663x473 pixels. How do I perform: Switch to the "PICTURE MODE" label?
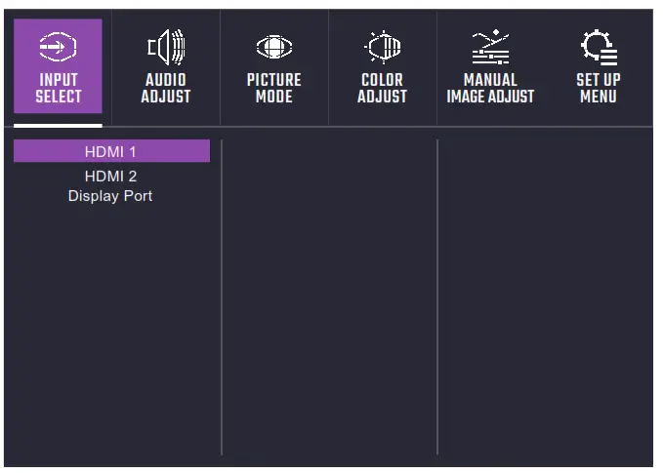(273, 89)
